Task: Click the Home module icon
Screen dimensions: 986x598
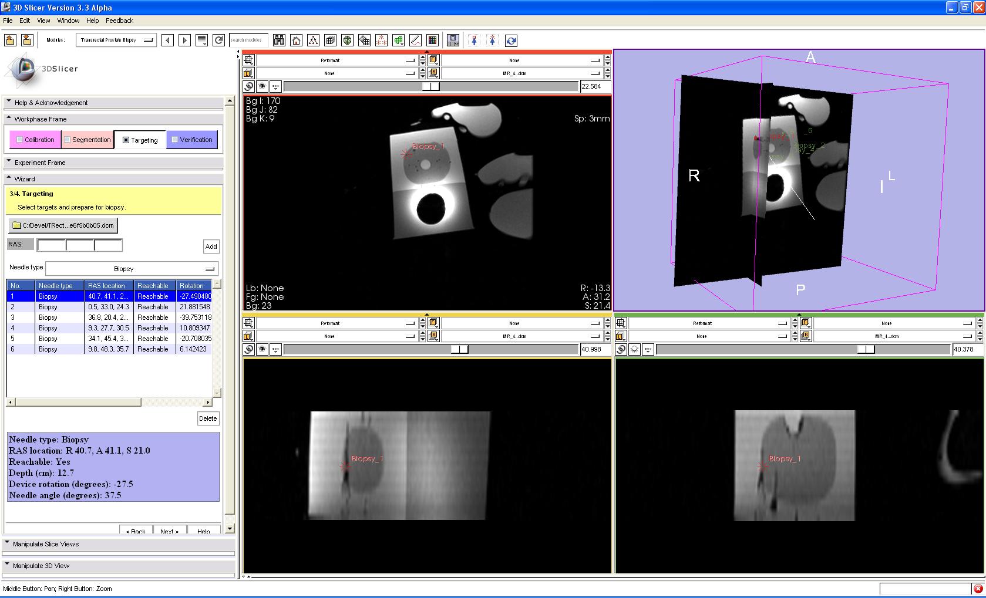Action: pyautogui.click(x=297, y=40)
